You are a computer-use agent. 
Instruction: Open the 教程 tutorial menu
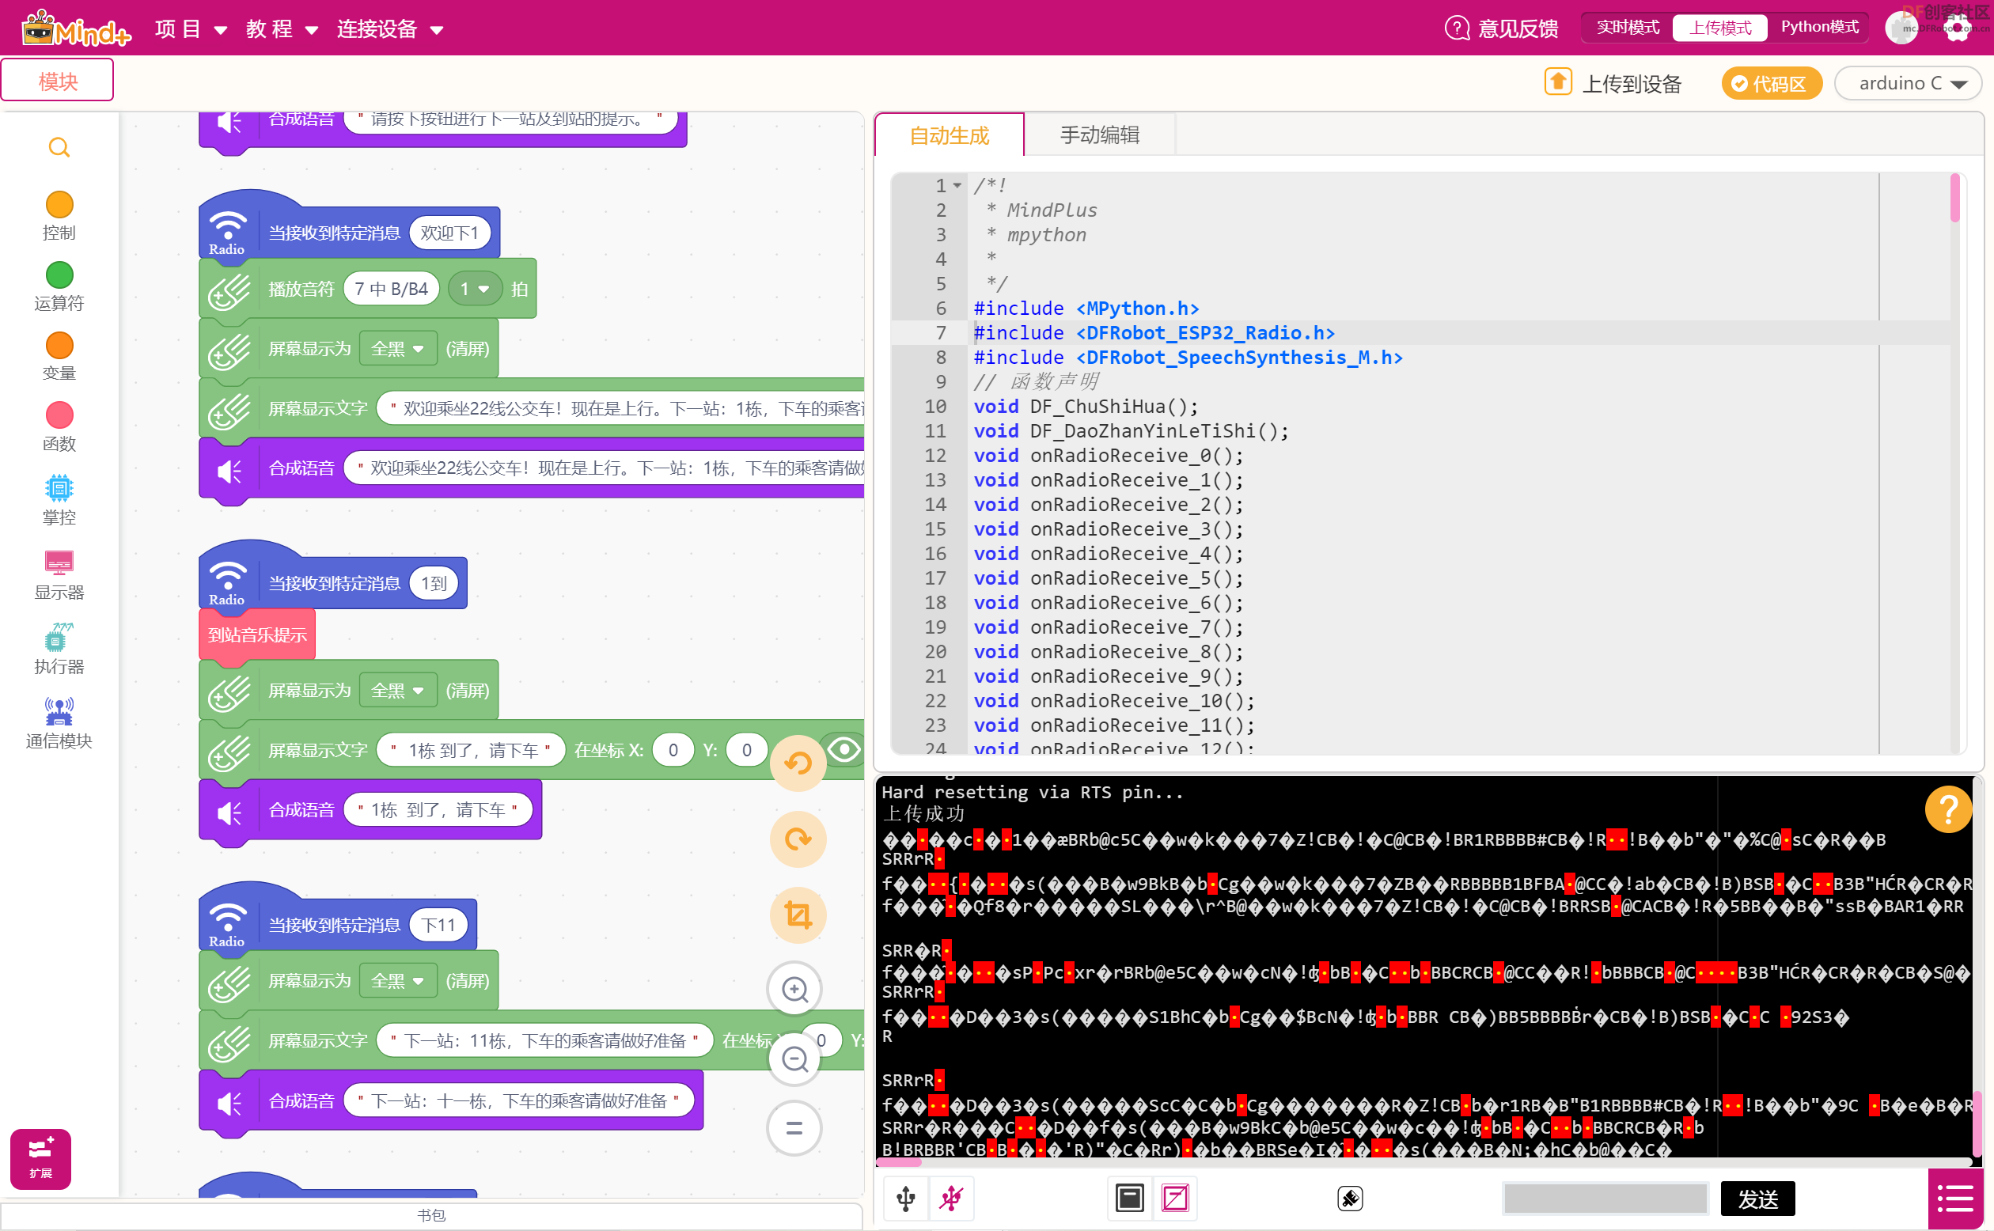[282, 29]
